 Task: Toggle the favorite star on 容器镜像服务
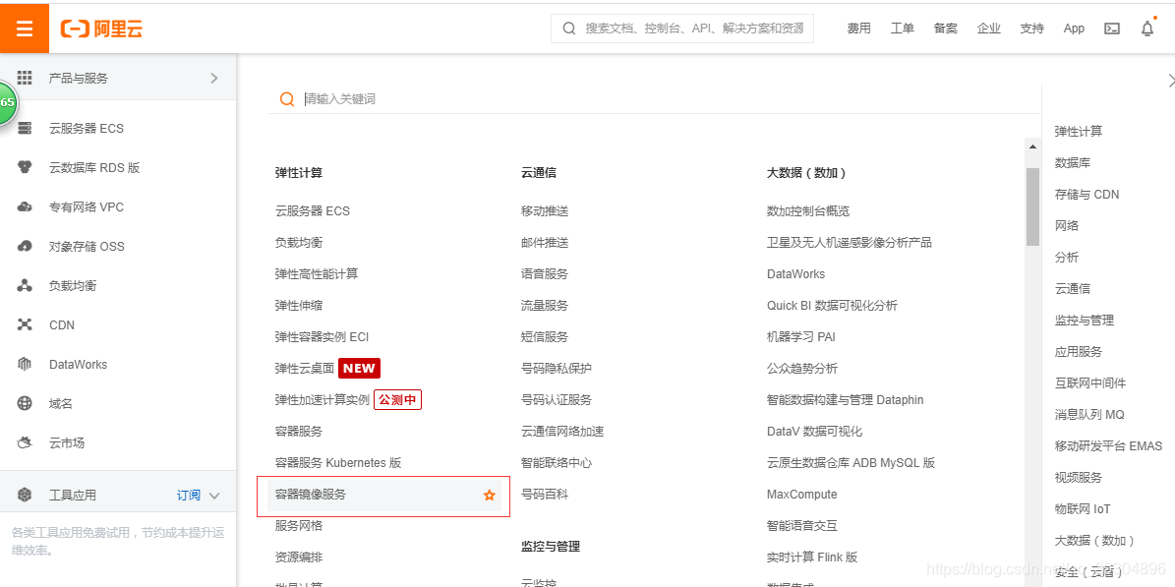(489, 496)
